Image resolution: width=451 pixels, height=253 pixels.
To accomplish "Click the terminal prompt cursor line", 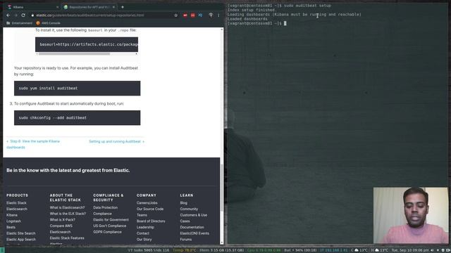I will (257, 23).
